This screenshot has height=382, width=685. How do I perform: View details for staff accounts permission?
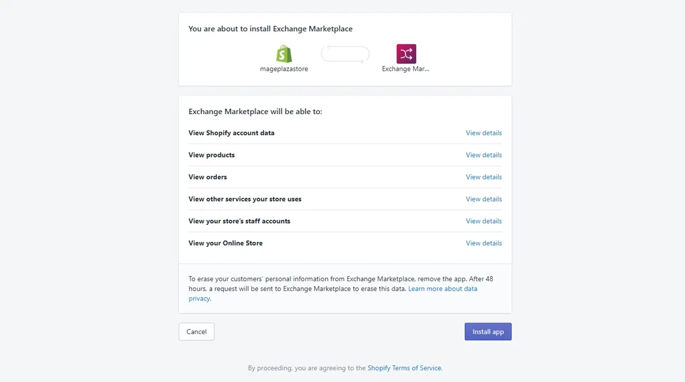click(483, 221)
